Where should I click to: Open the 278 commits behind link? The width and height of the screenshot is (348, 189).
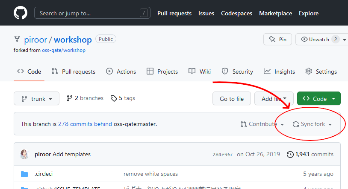point(85,124)
